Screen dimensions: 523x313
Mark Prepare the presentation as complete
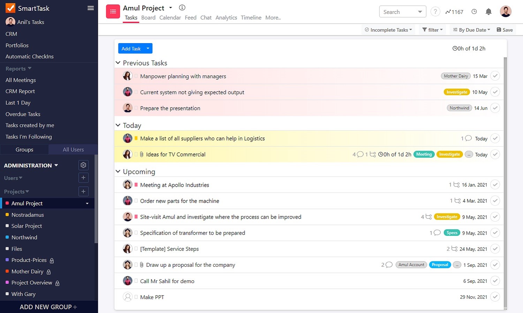coord(495,108)
